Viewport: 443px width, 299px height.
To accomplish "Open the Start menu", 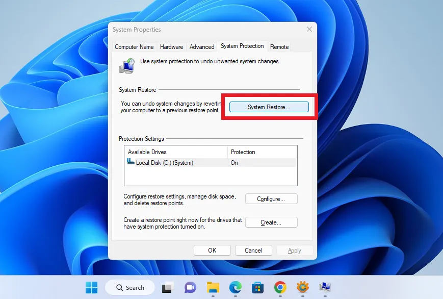I will pos(91,287).
